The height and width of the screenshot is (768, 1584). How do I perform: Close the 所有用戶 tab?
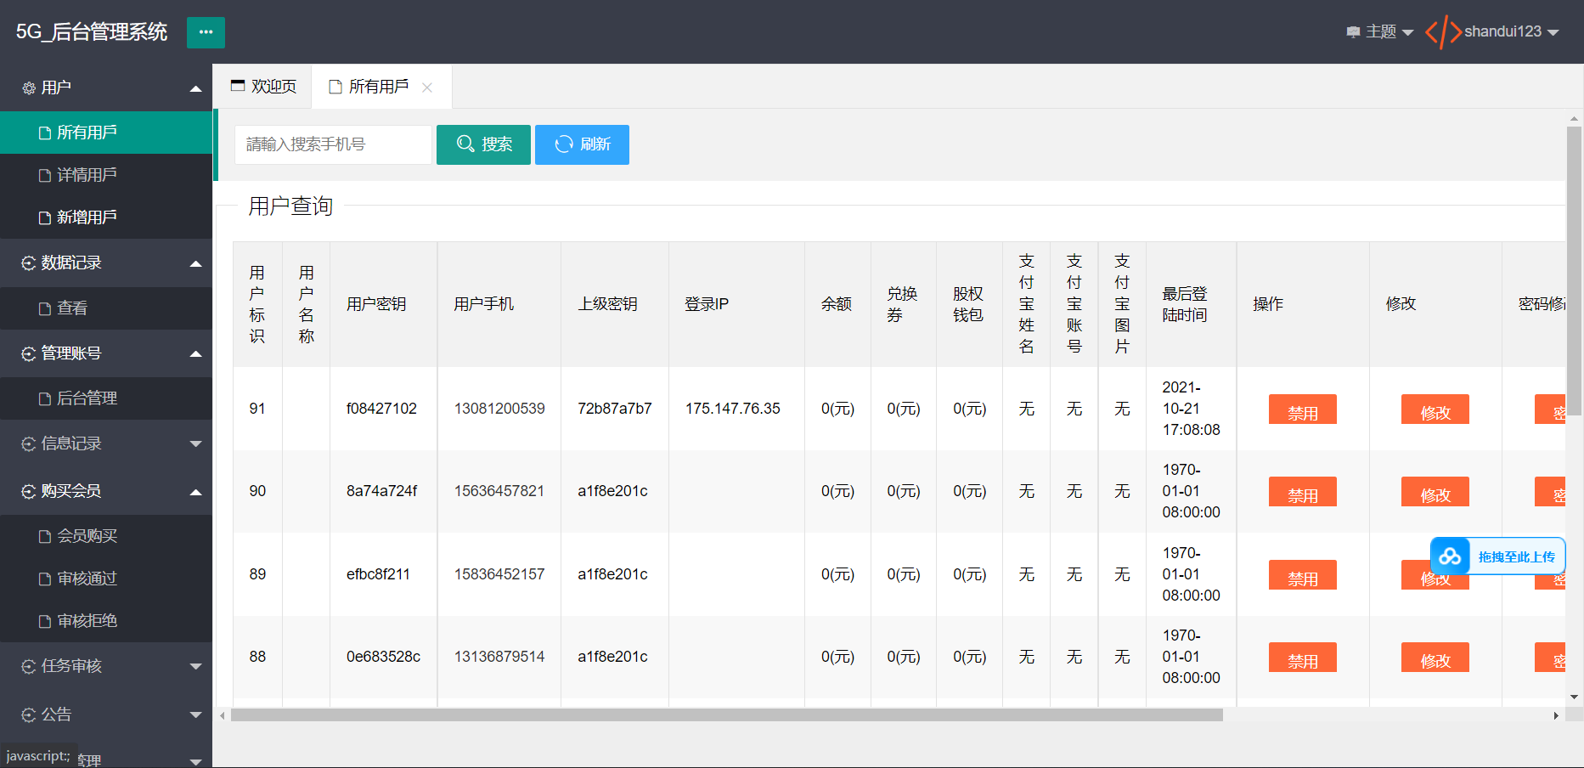point(427,88)
